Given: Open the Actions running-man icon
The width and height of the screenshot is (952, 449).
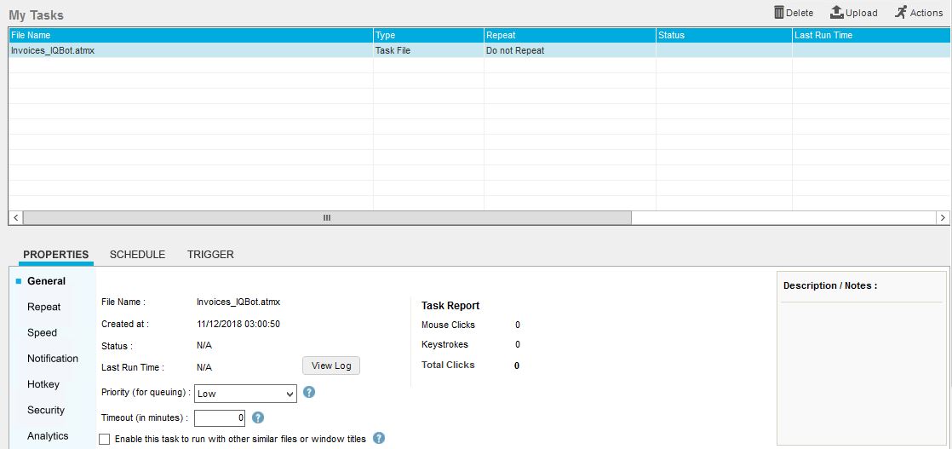Looking at the screenshot, I should 901,12.
